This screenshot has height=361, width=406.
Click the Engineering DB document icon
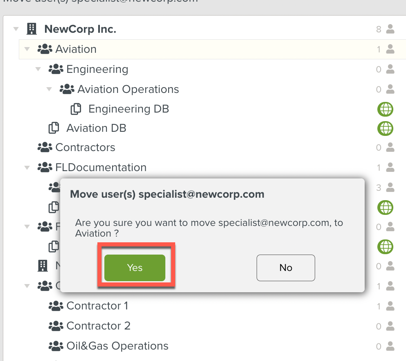click(76, 108)
